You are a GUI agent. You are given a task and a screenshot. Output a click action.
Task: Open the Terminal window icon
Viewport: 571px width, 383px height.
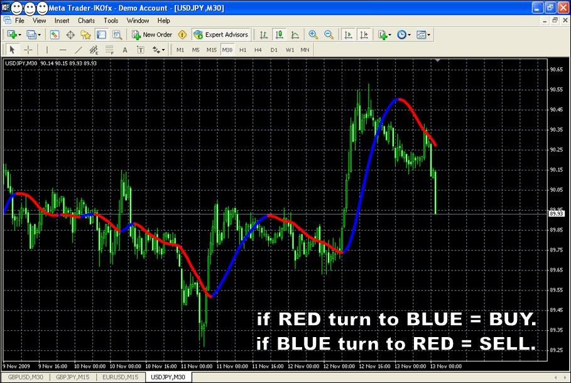click(x=101, y=35)
